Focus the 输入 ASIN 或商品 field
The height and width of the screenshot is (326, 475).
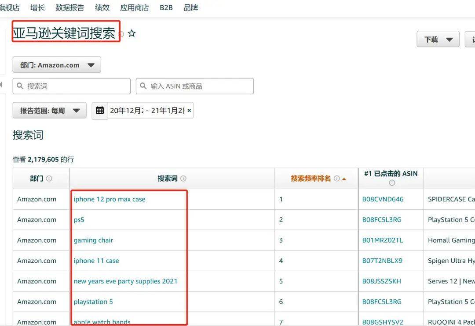(195, 86)
